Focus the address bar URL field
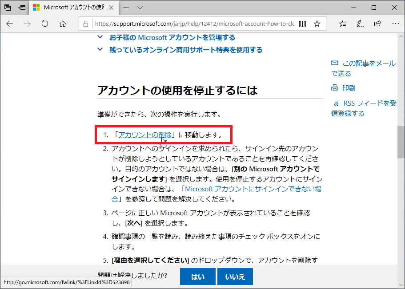Viewport: 405px width, 289px height. pyautogui.click(x=194, y=24)
